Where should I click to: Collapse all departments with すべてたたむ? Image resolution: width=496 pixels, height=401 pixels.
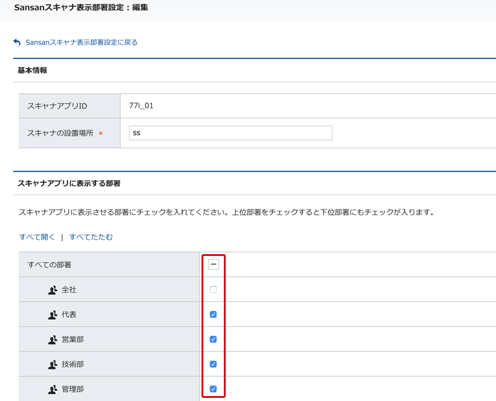[x=91, y=237]
